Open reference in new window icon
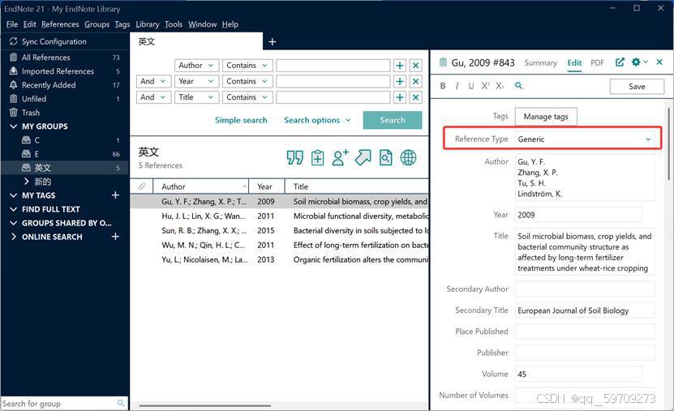Viewport: 674px width, 411px height. click(x=620, y=62)
